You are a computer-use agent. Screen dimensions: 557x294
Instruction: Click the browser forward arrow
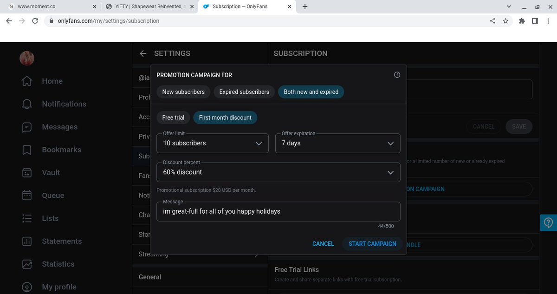tap(22, 21)
